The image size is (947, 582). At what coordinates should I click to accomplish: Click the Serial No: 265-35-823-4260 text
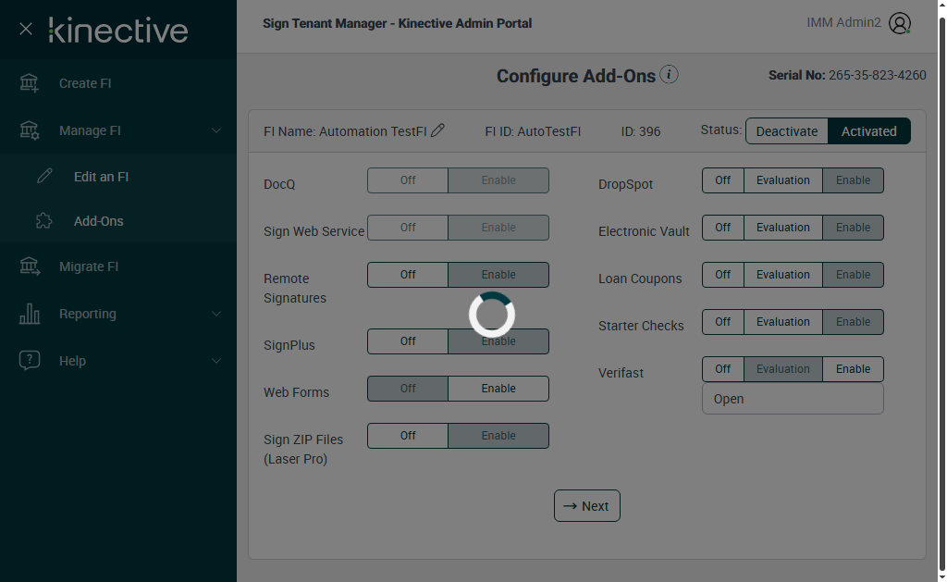[x=847, y=75]
